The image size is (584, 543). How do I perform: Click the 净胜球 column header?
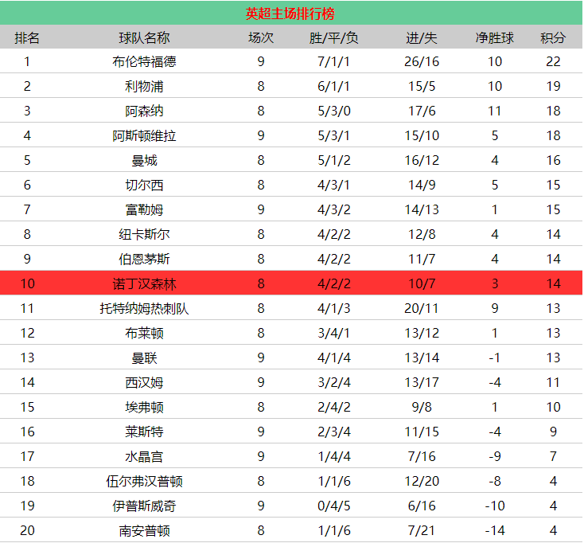[x=495, y=37]
